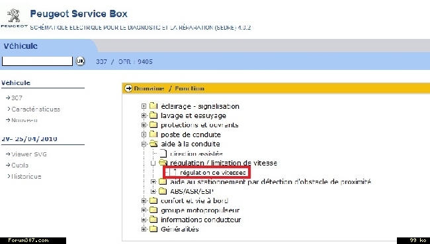Select the Généralités label
Image resolution: width=430 pixels, height=244 pixels.
tap(180, 229)
